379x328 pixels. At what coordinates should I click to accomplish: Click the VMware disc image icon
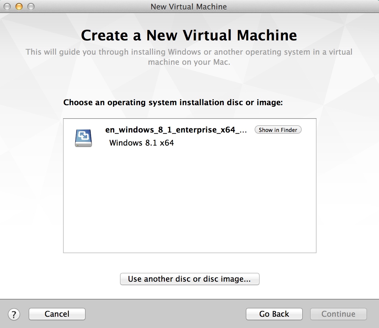[83, 138]
